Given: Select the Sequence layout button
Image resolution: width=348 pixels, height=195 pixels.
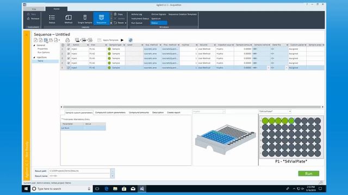Looking at the screenshot, I should pyautogui.click(x=102, y=19).
